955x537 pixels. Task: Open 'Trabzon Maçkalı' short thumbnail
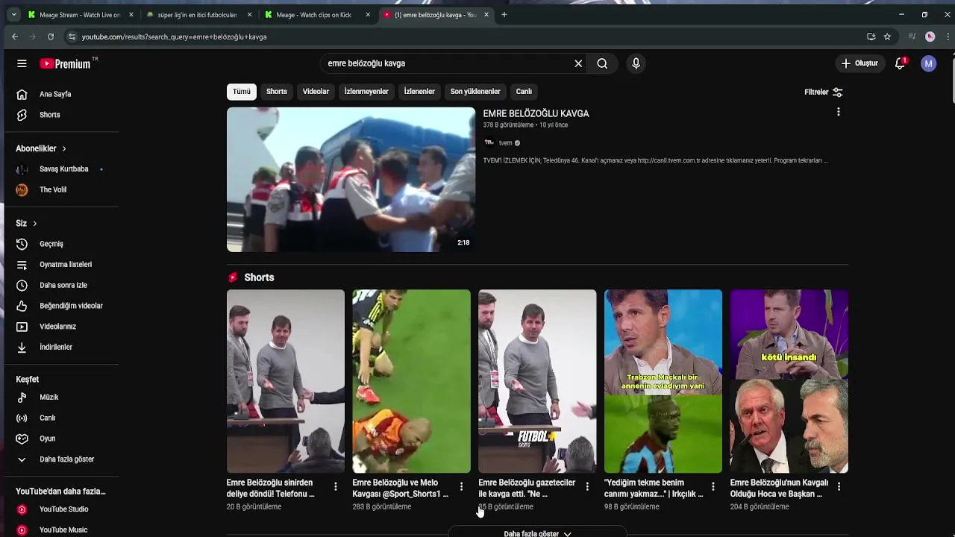(x=663, y=381)
